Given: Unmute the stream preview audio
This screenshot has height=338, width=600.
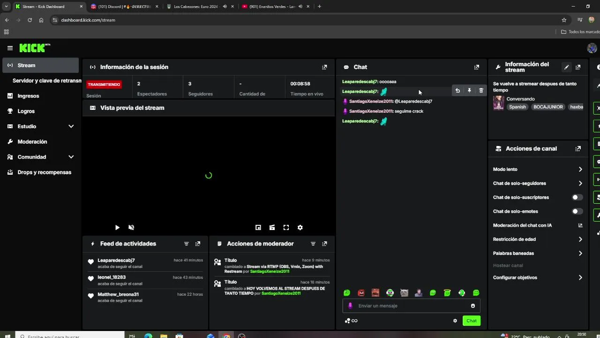Looking at the screenshot, I should pos(131,227).
